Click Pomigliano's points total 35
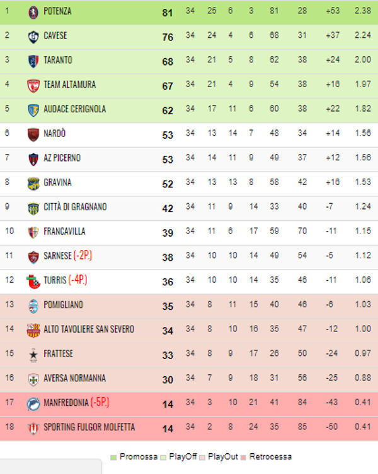The width and height of the screenshot is (378, 474). (168, 306)
